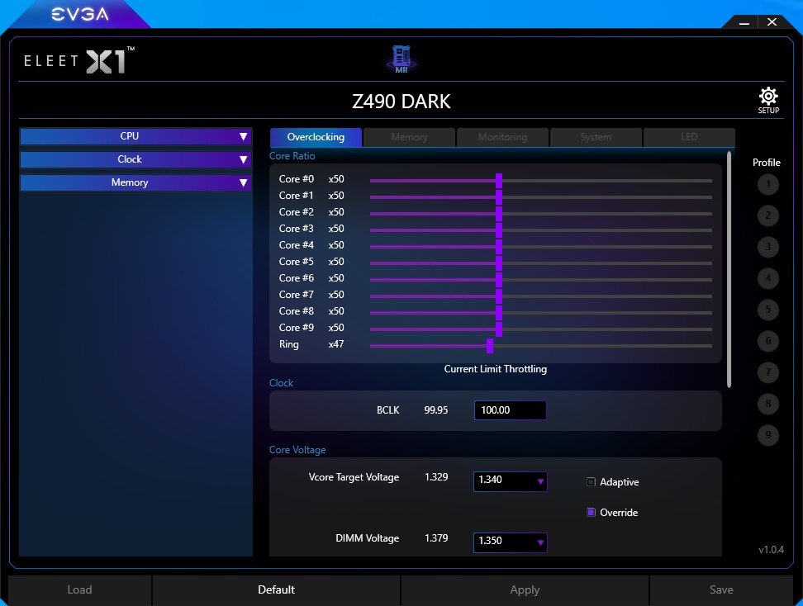This screenshot has height=606, width=803.
Task: Select profile slot 7
Action: point(767,372)
